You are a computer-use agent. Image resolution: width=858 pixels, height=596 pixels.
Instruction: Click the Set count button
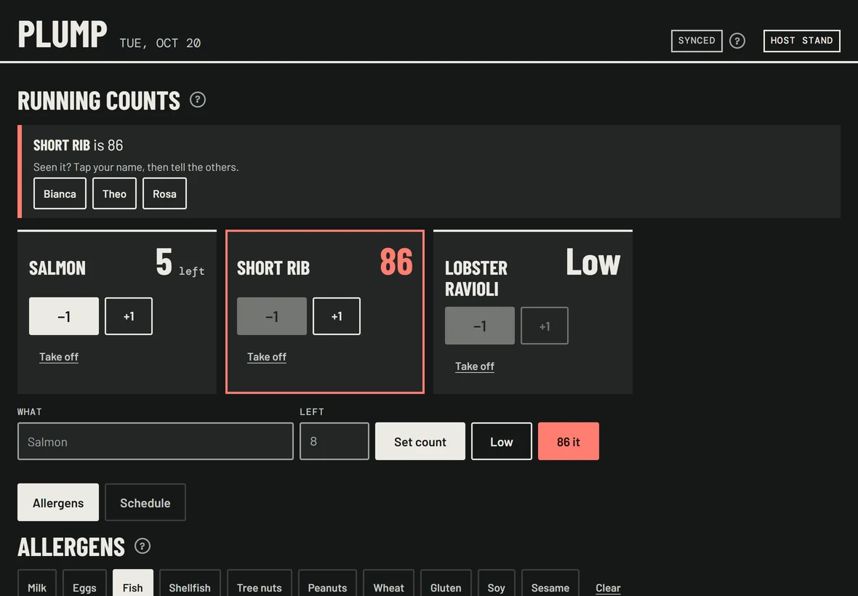420,441
